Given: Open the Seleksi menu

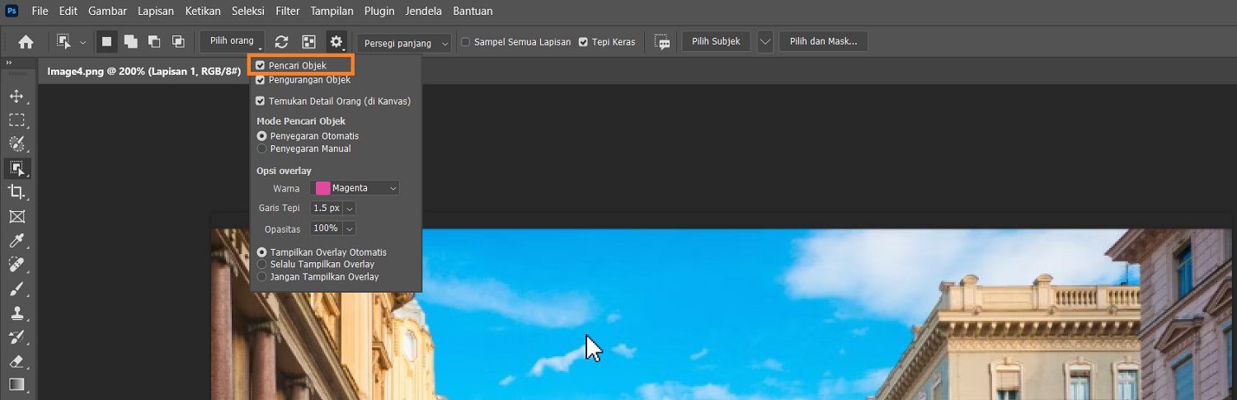Looking at the screenshot, I should tap(250, 12).
